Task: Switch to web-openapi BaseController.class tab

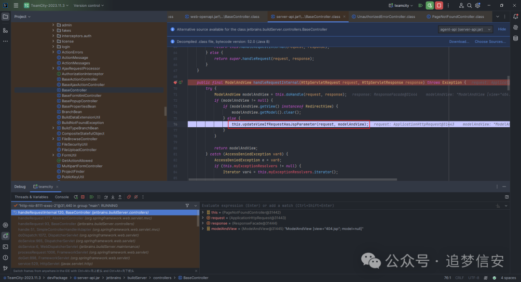Action: point(222,16)
